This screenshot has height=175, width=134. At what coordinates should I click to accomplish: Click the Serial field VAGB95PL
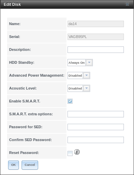point(96,37)
